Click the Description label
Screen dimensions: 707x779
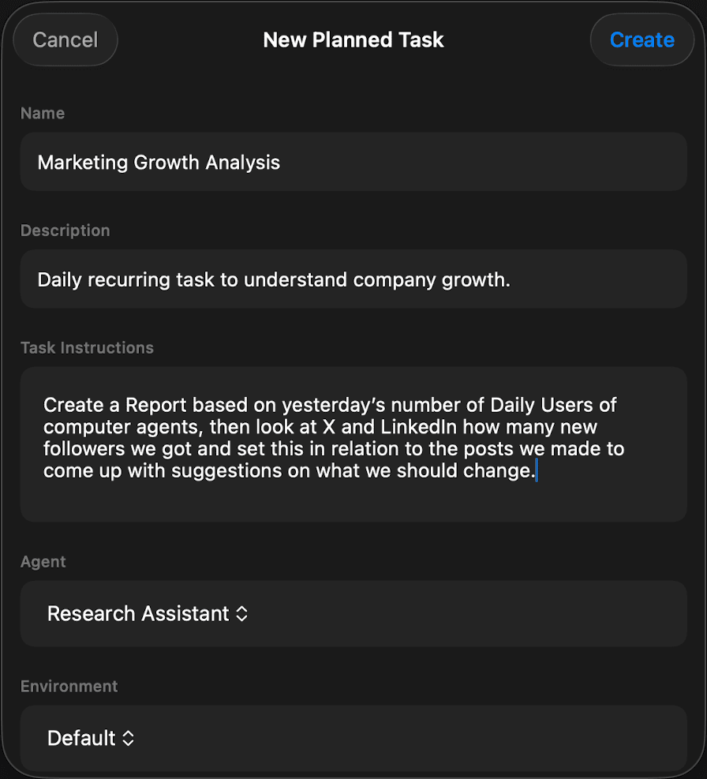click(x=65, y=230)
